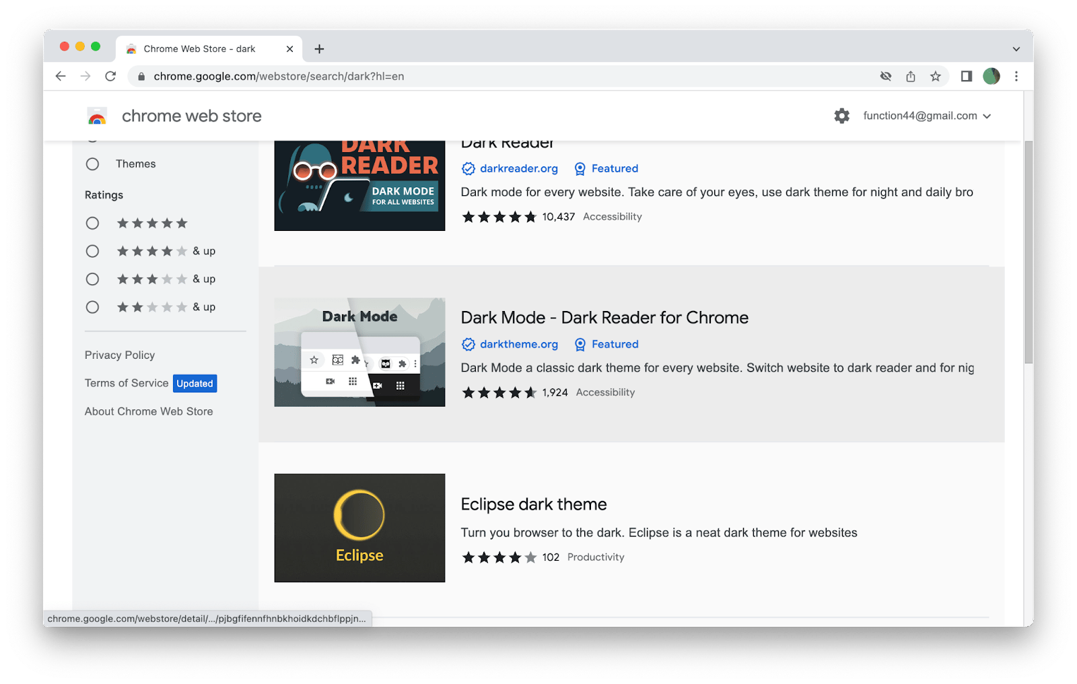Click the page vertical scrollbar thumb

[1029, 252]
